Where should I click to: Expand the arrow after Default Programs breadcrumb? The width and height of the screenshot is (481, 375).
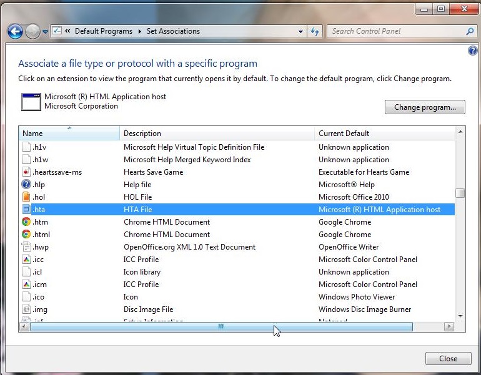[x=140, y=31]
